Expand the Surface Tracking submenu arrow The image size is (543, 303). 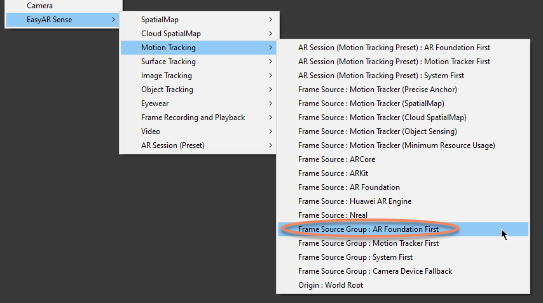click(x=270, y=62)
